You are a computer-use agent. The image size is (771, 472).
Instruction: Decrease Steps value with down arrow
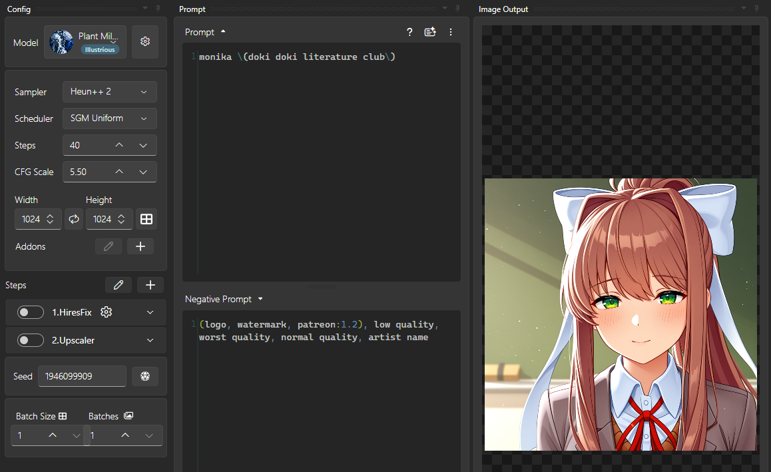(143, 145)
